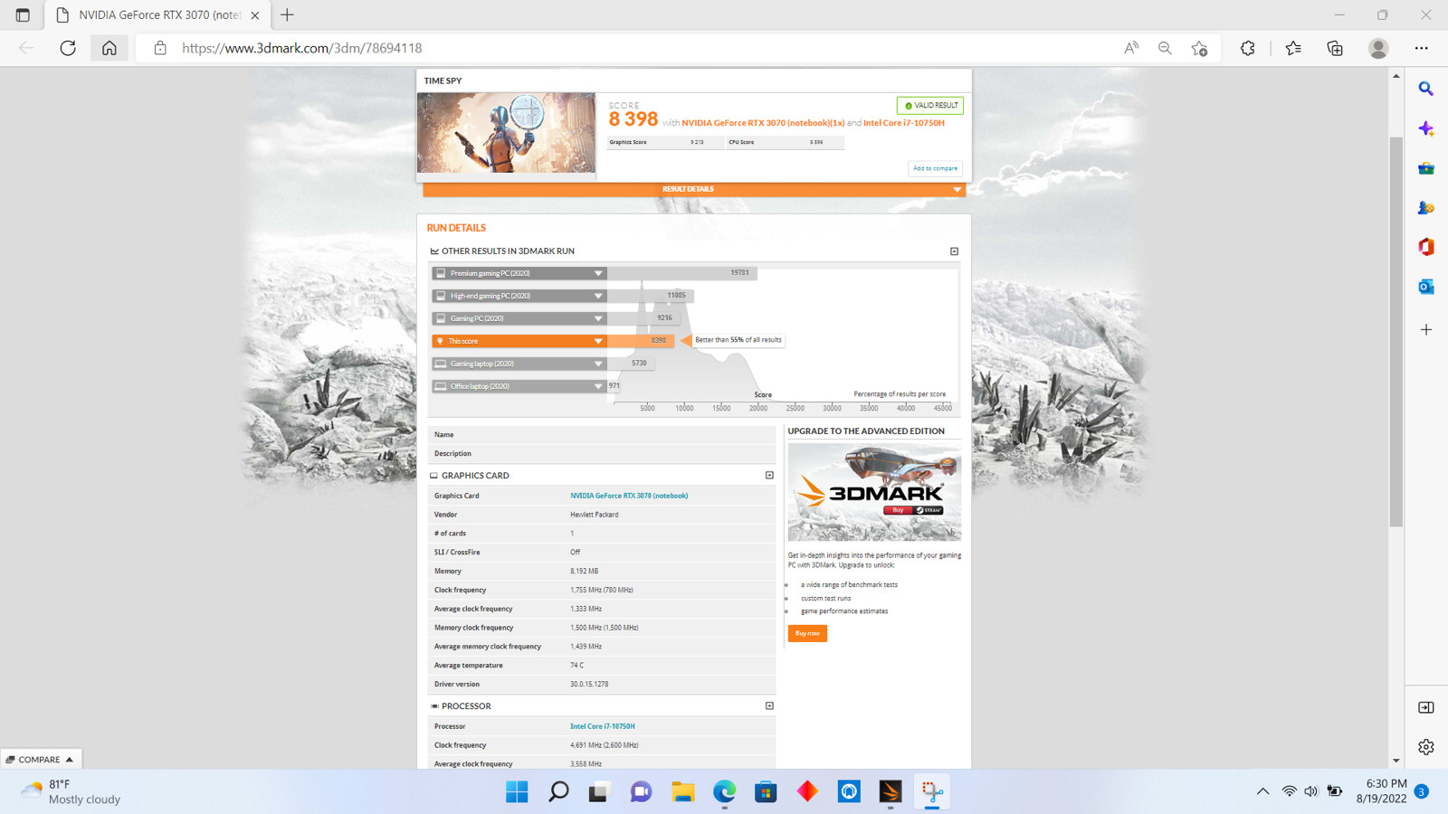1448x814 pixels.
Task: Open the clock and date showing 6:30 PM
Action: (x=1381, y=791)
